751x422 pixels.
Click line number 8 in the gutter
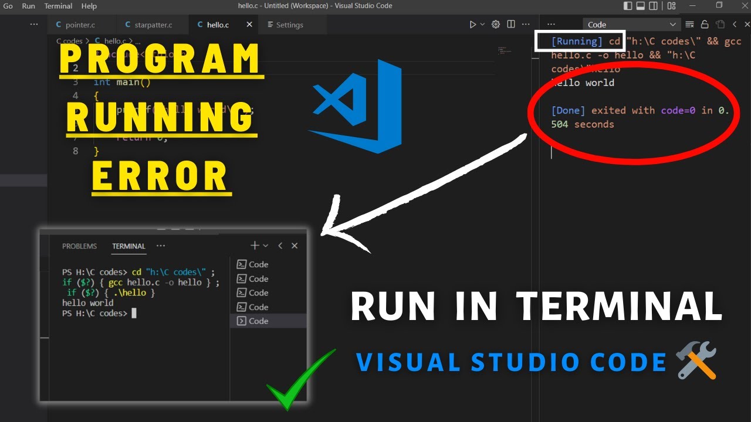pyautogui.click(x=75, y=151)
